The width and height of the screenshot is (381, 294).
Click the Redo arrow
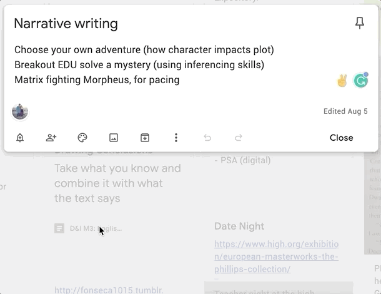pos(238,138)
